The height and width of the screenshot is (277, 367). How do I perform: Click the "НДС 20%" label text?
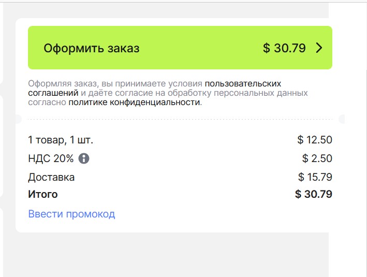pos(51,158)
